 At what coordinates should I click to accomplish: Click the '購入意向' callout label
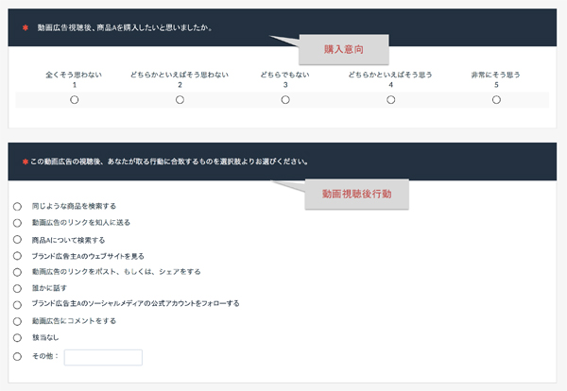(344, 47)
